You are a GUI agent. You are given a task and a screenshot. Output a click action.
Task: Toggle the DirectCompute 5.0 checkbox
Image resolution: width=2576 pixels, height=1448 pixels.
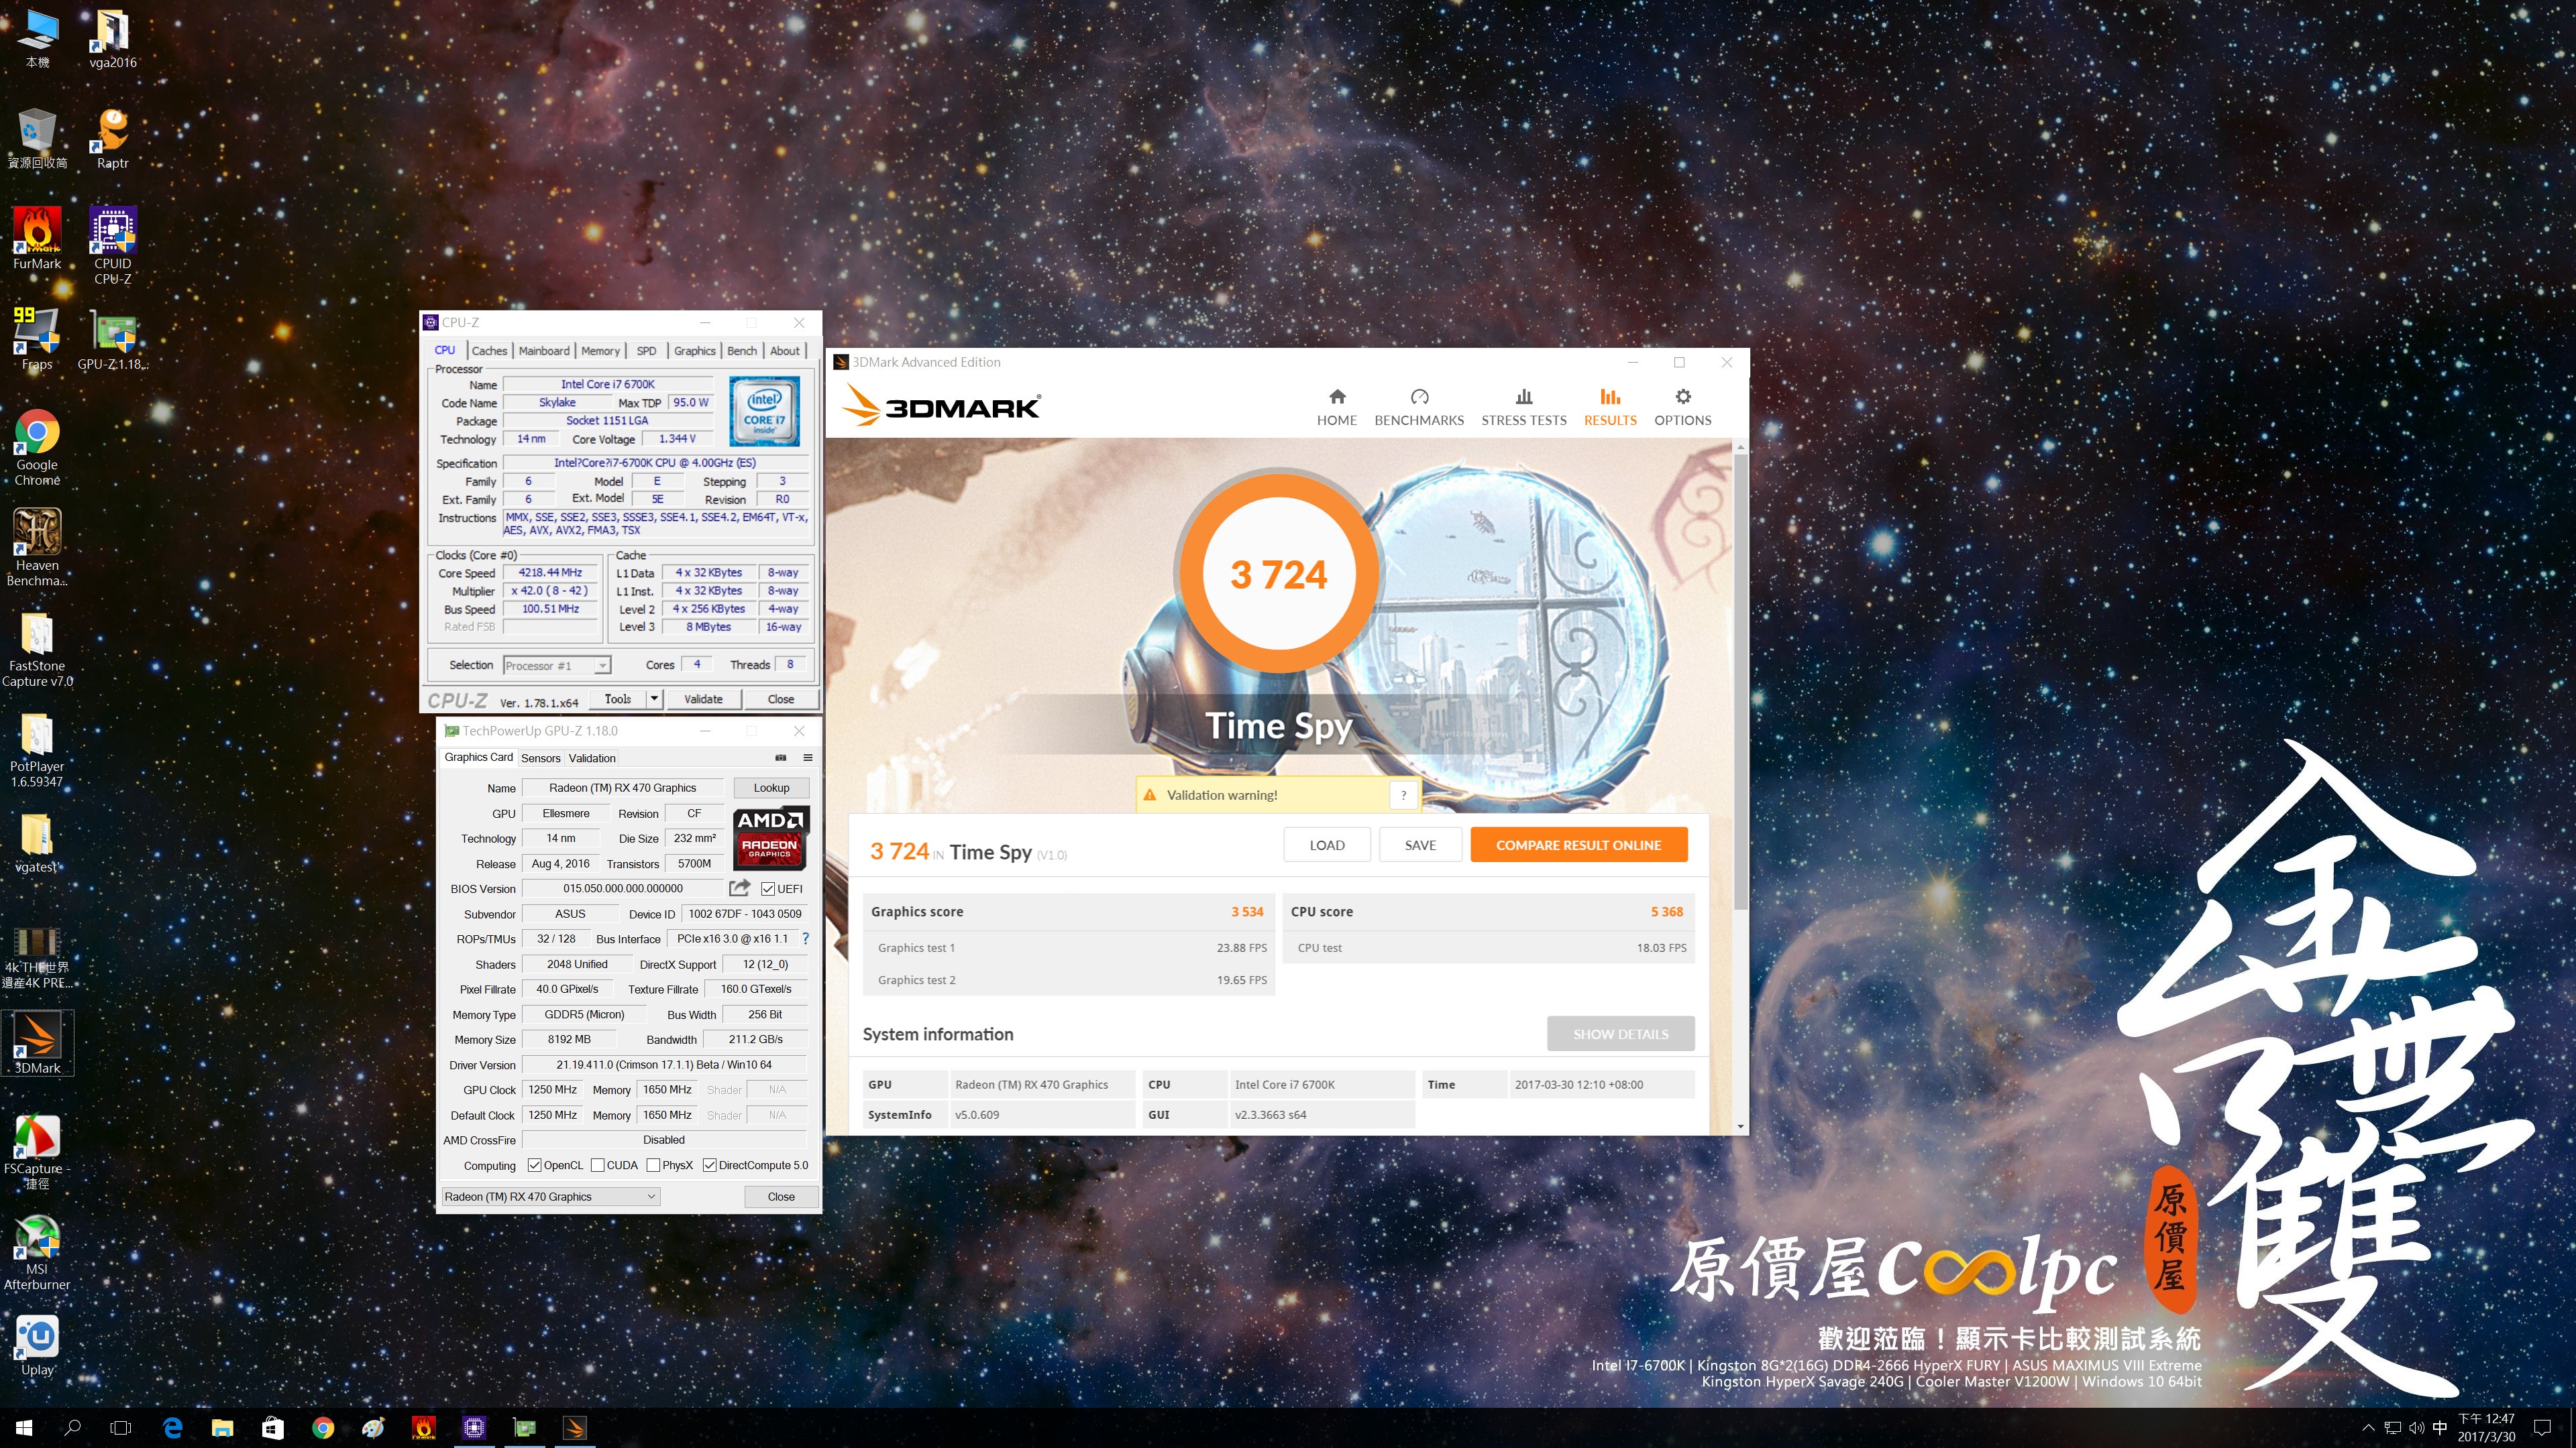(x=710, y=1165)
